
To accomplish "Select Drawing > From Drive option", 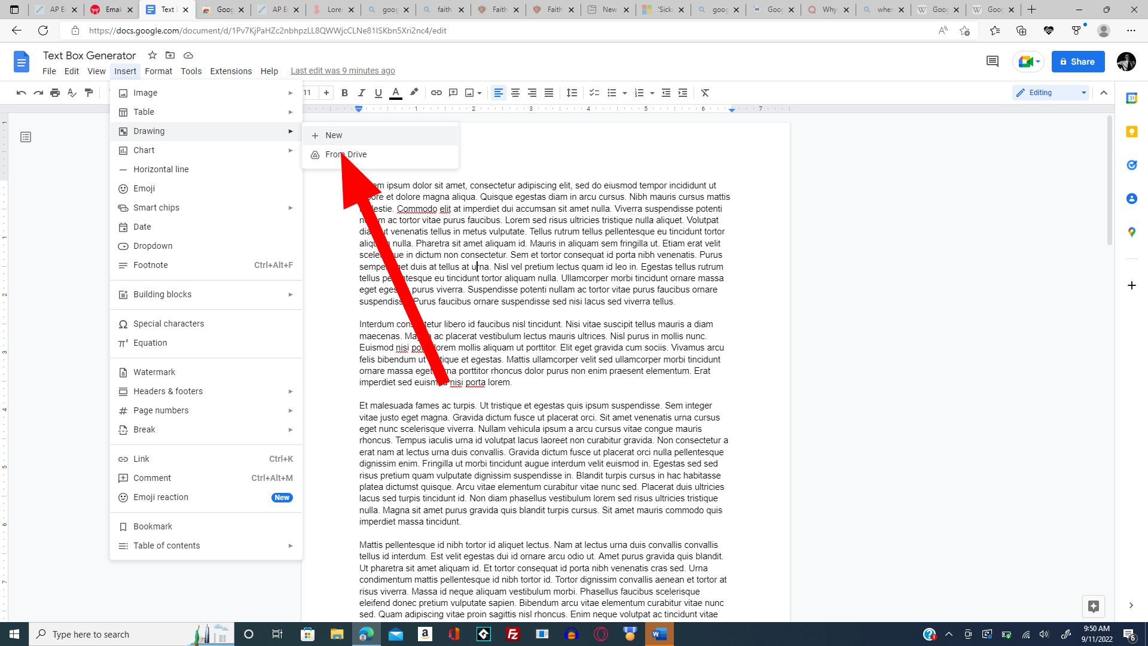I will pos(346,154).
